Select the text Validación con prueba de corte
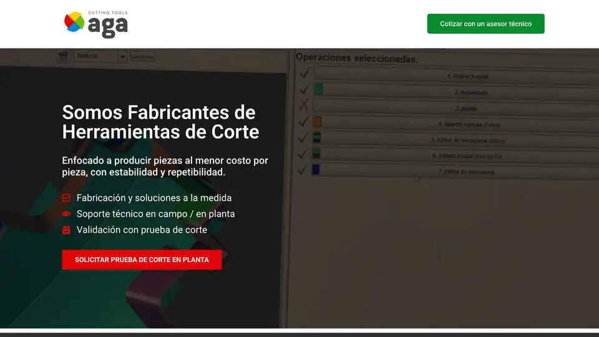This screenshot has height=337, width=599. point(142,230)
